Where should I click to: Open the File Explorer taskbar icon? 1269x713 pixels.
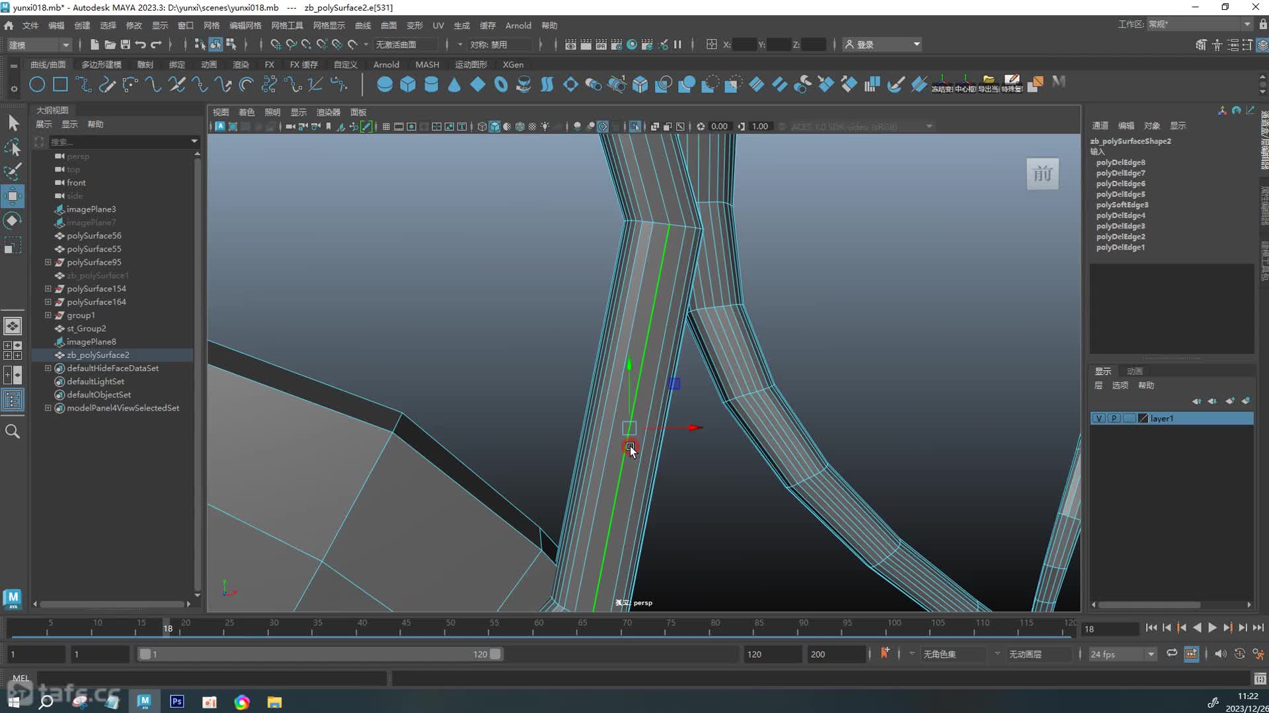(x=274, y=701)
